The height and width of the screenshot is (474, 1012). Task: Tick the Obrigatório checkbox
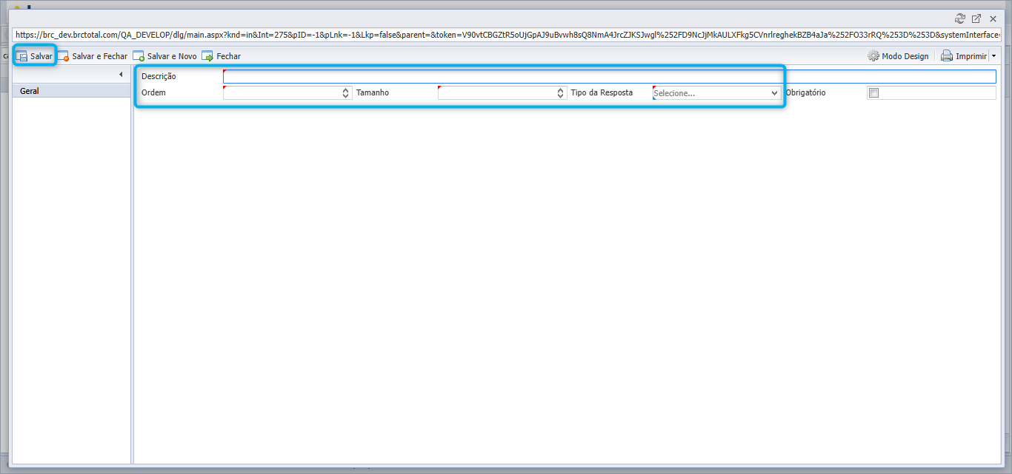click(x=873, y=93)
